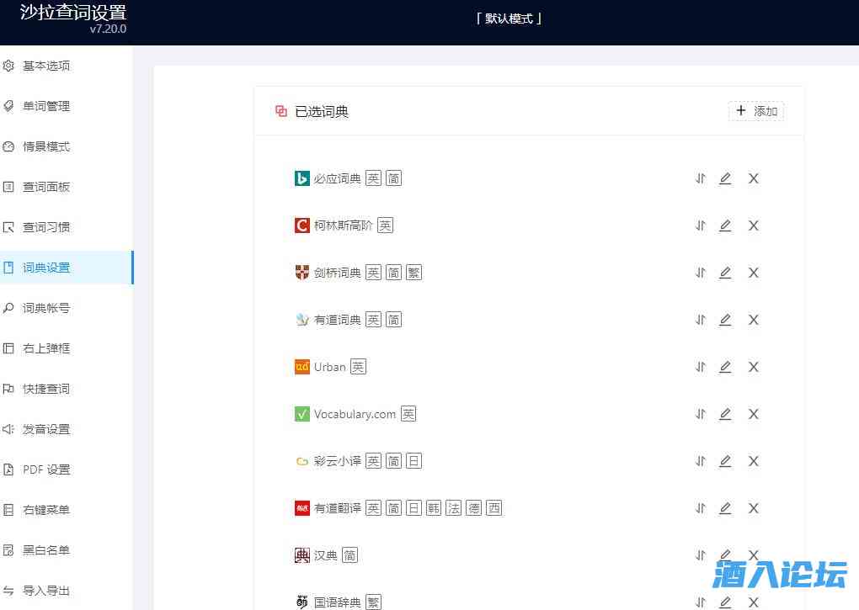Remove 必应词典 from selected list
This screenshot has height=610, width=859.
pos(753,178)
